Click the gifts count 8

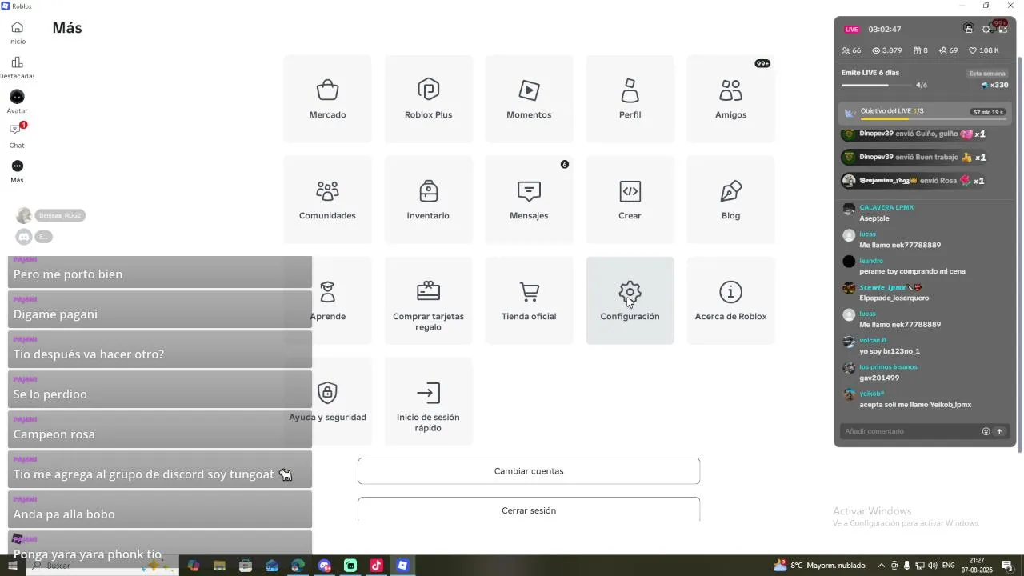[x=921, y=50]
